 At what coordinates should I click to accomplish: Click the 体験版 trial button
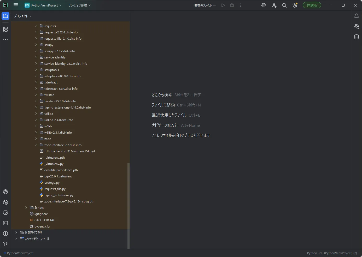312,5
